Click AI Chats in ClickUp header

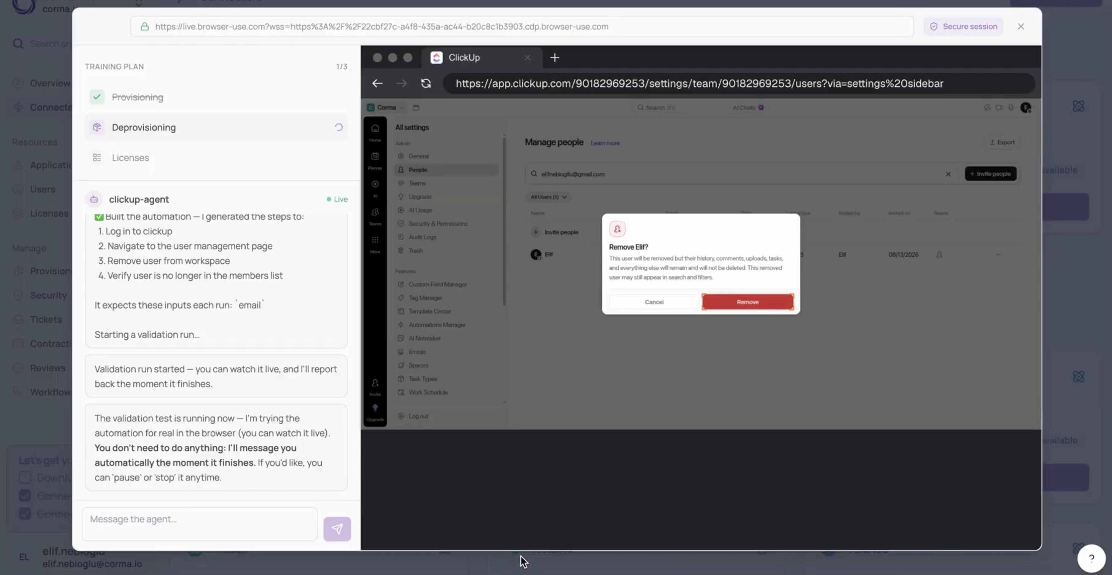click(748, 108)
